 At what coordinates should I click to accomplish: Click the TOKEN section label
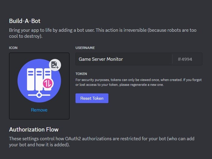tap(81, 74)
